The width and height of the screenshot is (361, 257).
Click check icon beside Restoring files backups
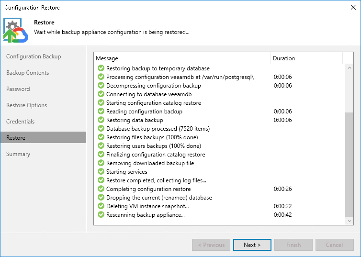(x=101, y=137)
